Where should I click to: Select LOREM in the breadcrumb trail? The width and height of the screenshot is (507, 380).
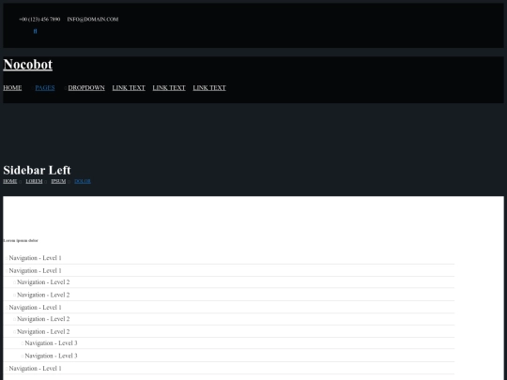click(34, 181)
